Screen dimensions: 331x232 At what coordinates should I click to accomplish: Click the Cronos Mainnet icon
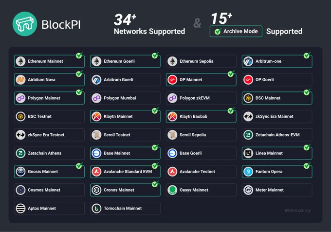coord(96,190)
